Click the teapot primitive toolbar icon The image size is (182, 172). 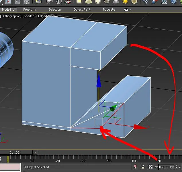pos(107,2)
